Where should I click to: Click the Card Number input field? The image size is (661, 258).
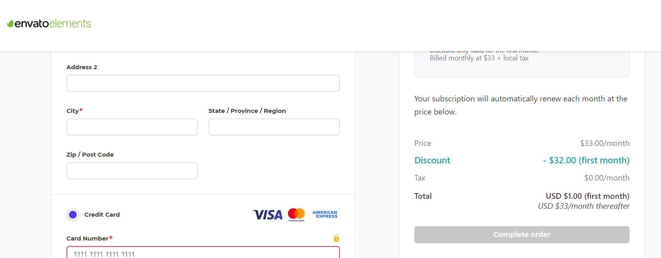point(203,253)
